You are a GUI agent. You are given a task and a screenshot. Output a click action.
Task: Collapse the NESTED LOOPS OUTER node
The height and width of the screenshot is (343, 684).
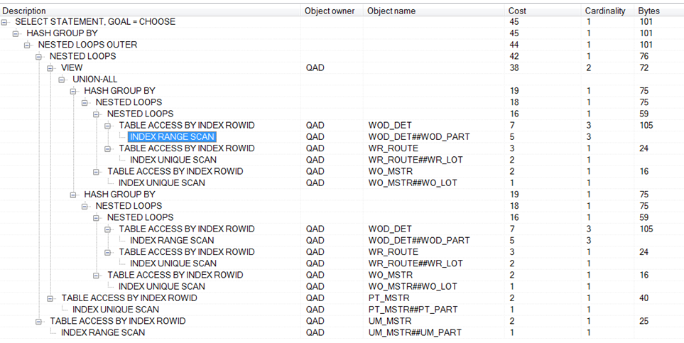pyautogui.click(x=28, y=45)
